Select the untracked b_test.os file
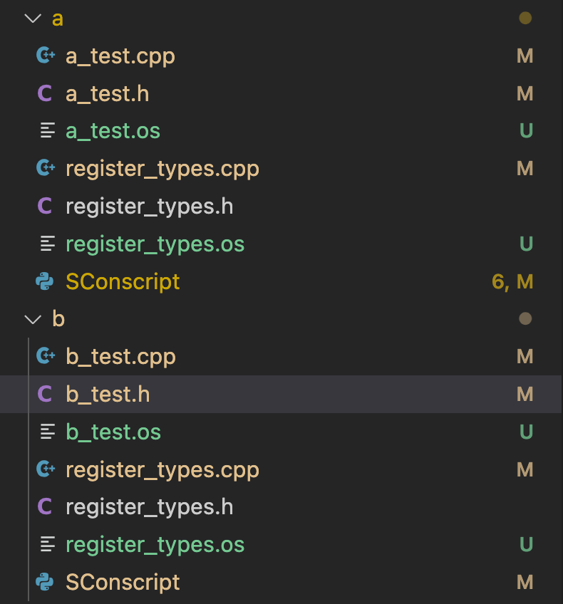The height and width of the screenshot is (604, 563). coord(113,432)
